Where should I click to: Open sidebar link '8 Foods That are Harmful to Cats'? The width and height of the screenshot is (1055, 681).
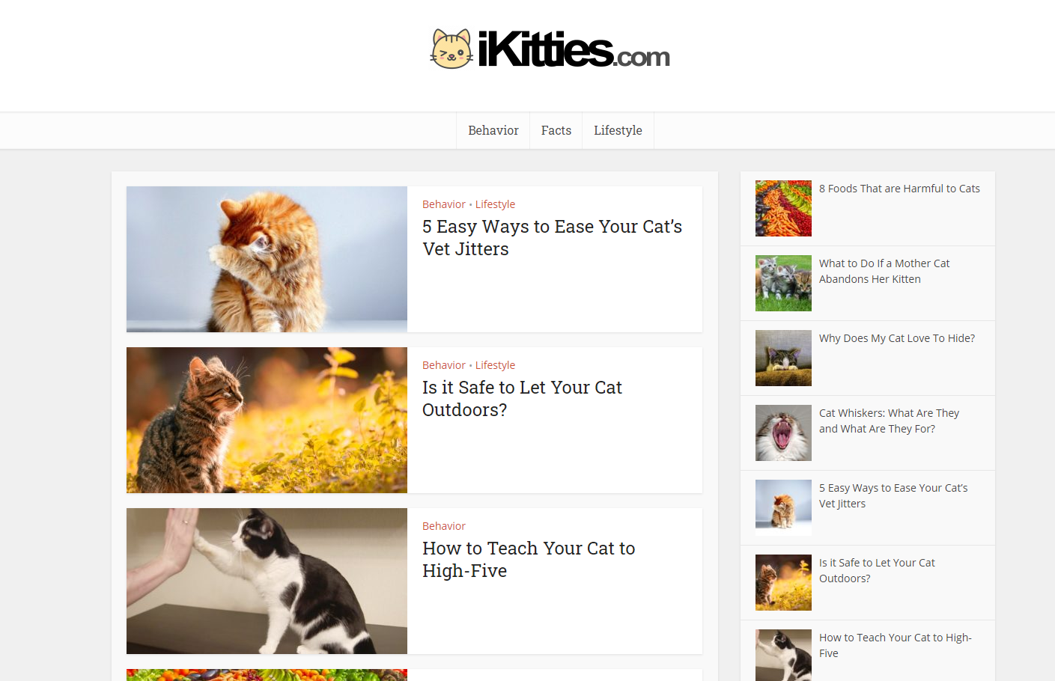pyautogui.click(x=899, y=189)
